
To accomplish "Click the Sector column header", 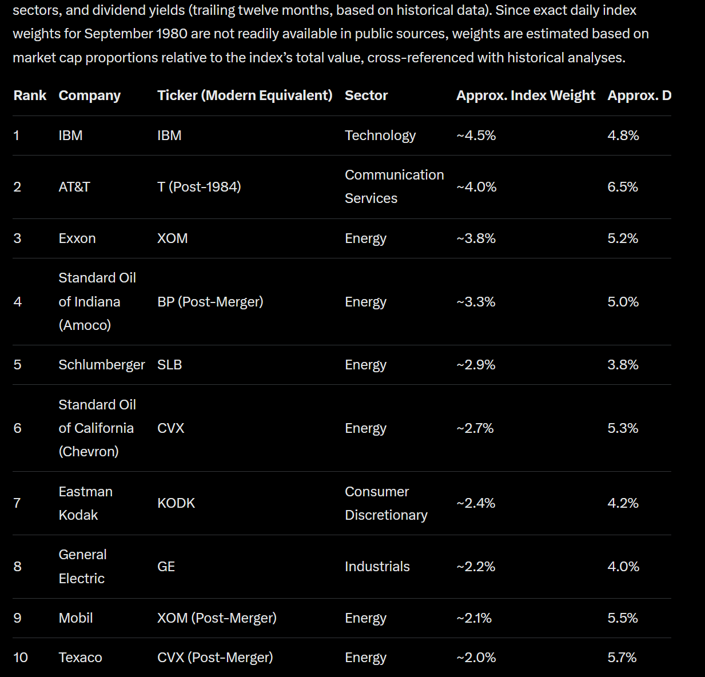I will 366,95.
